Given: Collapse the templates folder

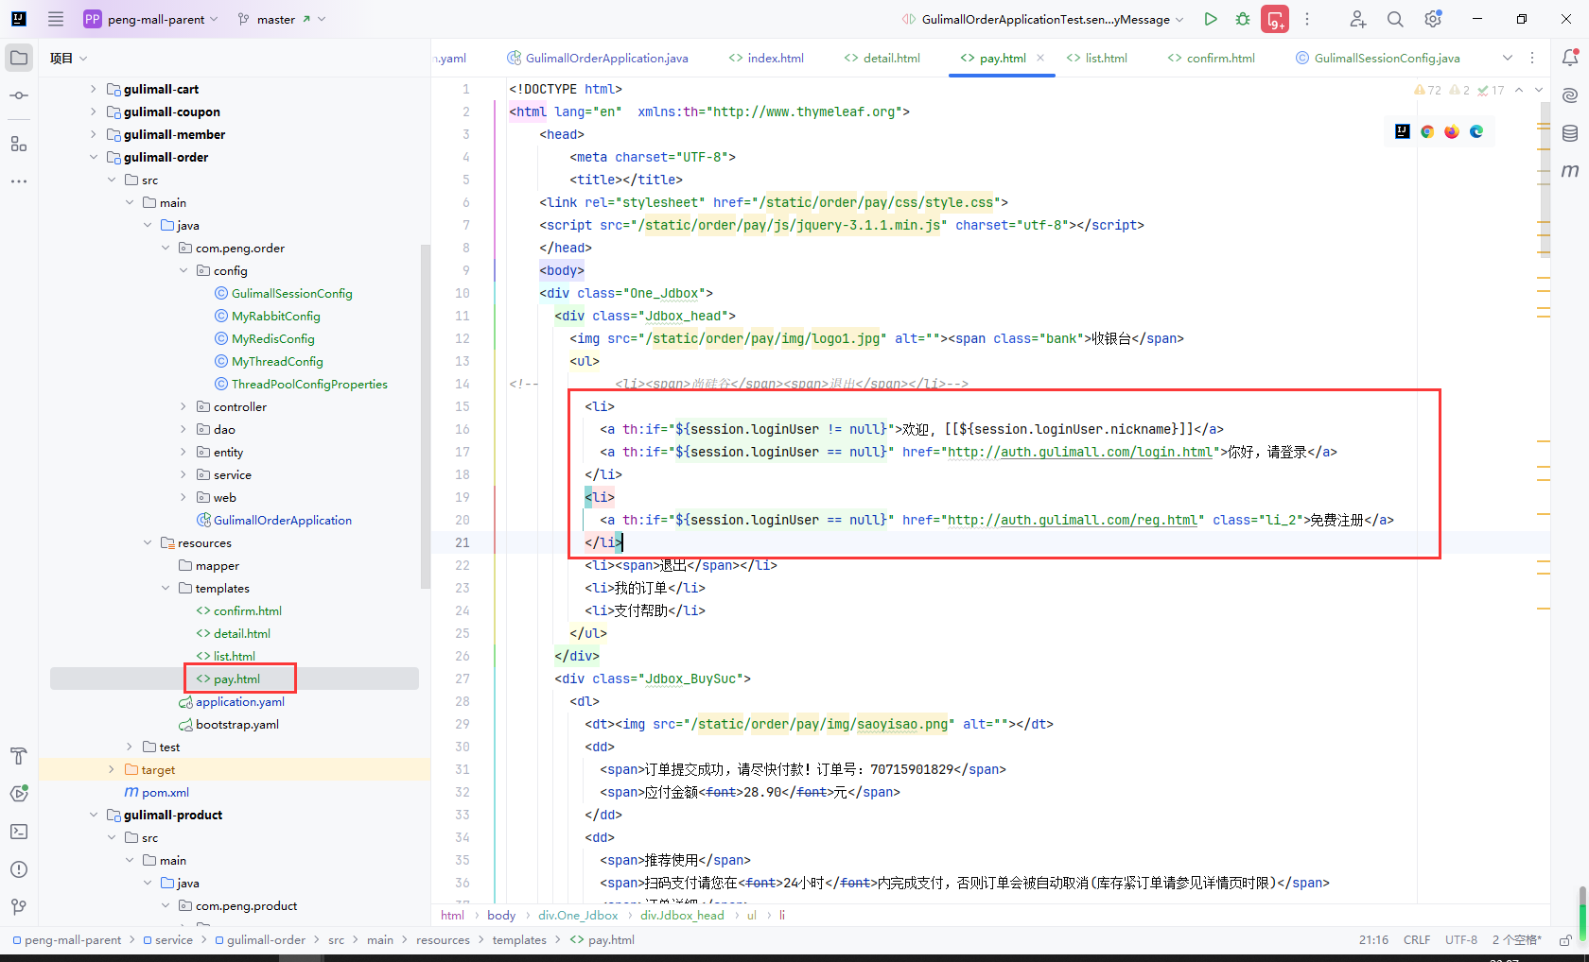Looking at the screenshot, I should [166, 588].
